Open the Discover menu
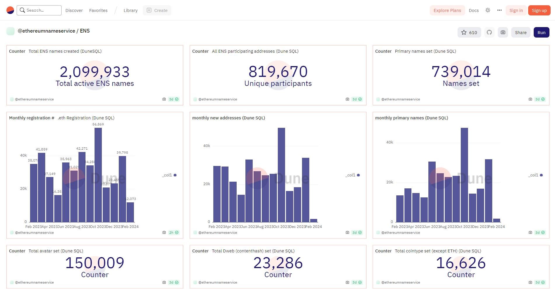Image resolution: width=555 pixels, height=292 pixels. [x=74, y=10]
